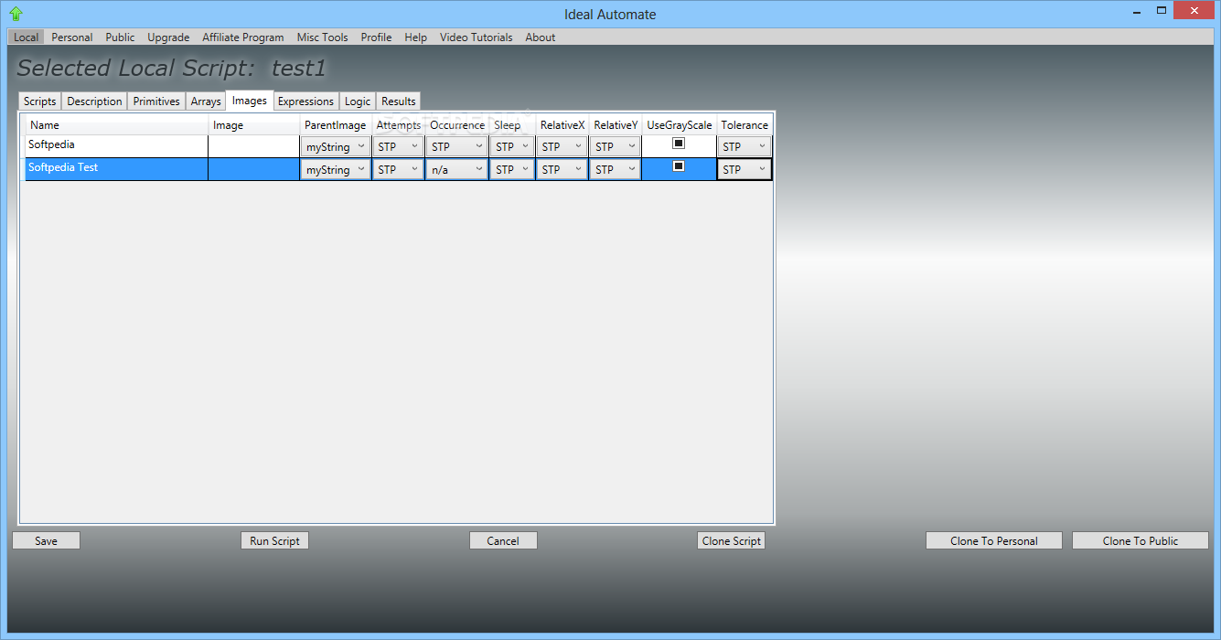Open Tolerance dropdown for Softpedia row
1221x640 pixels.
pos(744,146)
